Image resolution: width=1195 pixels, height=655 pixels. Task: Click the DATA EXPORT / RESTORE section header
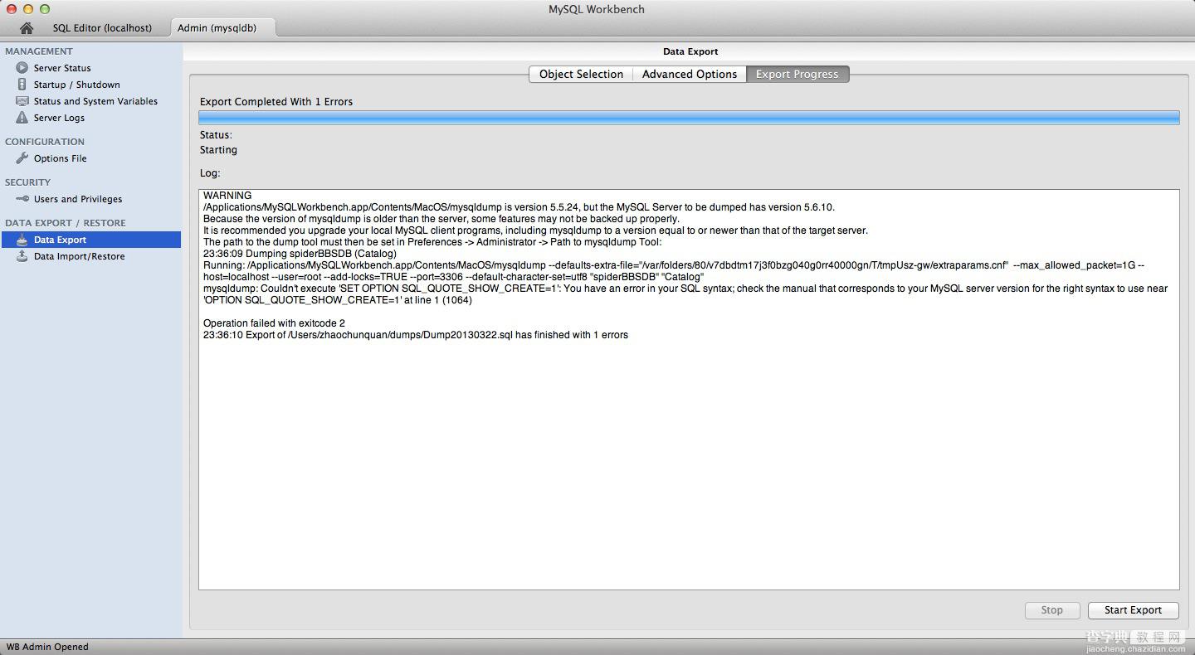point(66,223)
